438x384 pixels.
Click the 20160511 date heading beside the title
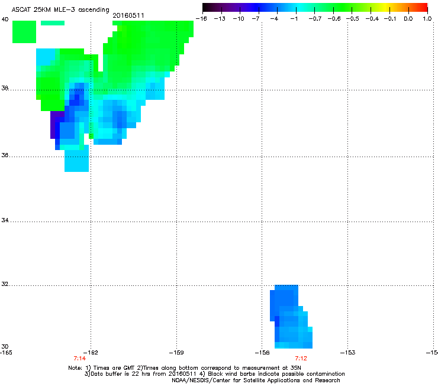click(x=128, y=15)
